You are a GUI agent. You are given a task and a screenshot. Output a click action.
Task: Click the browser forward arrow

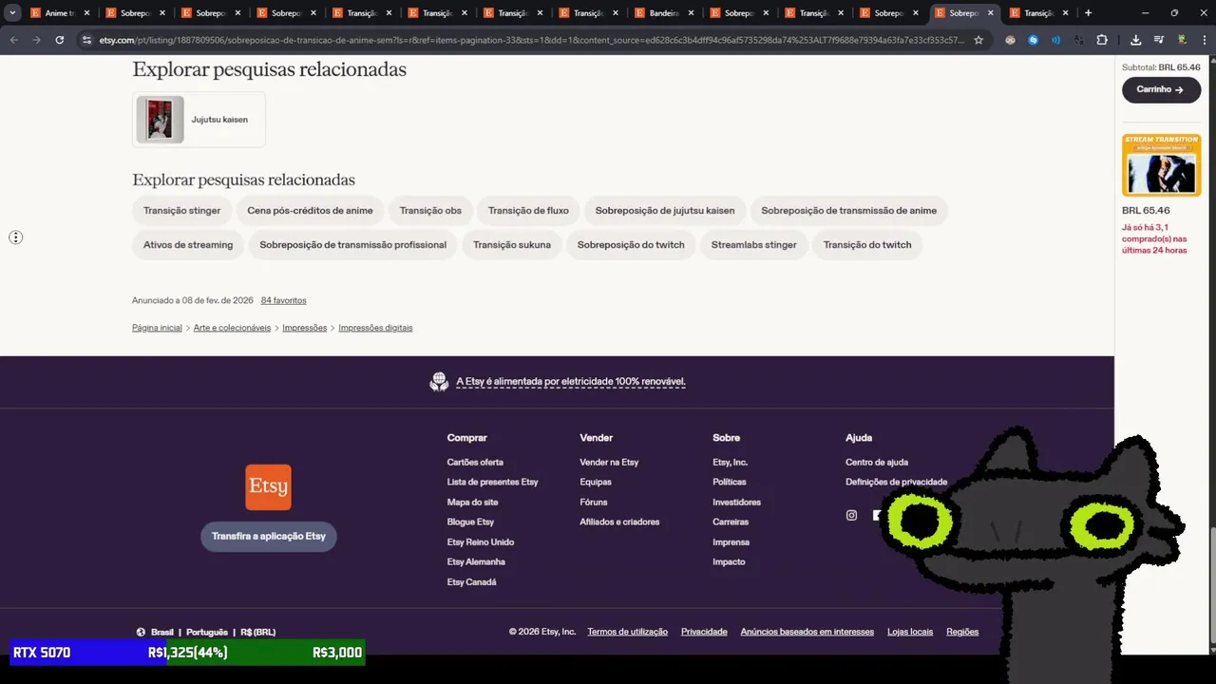pyautogui.click(x=37, y=40)
